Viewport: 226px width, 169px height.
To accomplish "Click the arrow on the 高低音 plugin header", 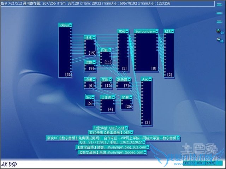I will tap(129, 80).
